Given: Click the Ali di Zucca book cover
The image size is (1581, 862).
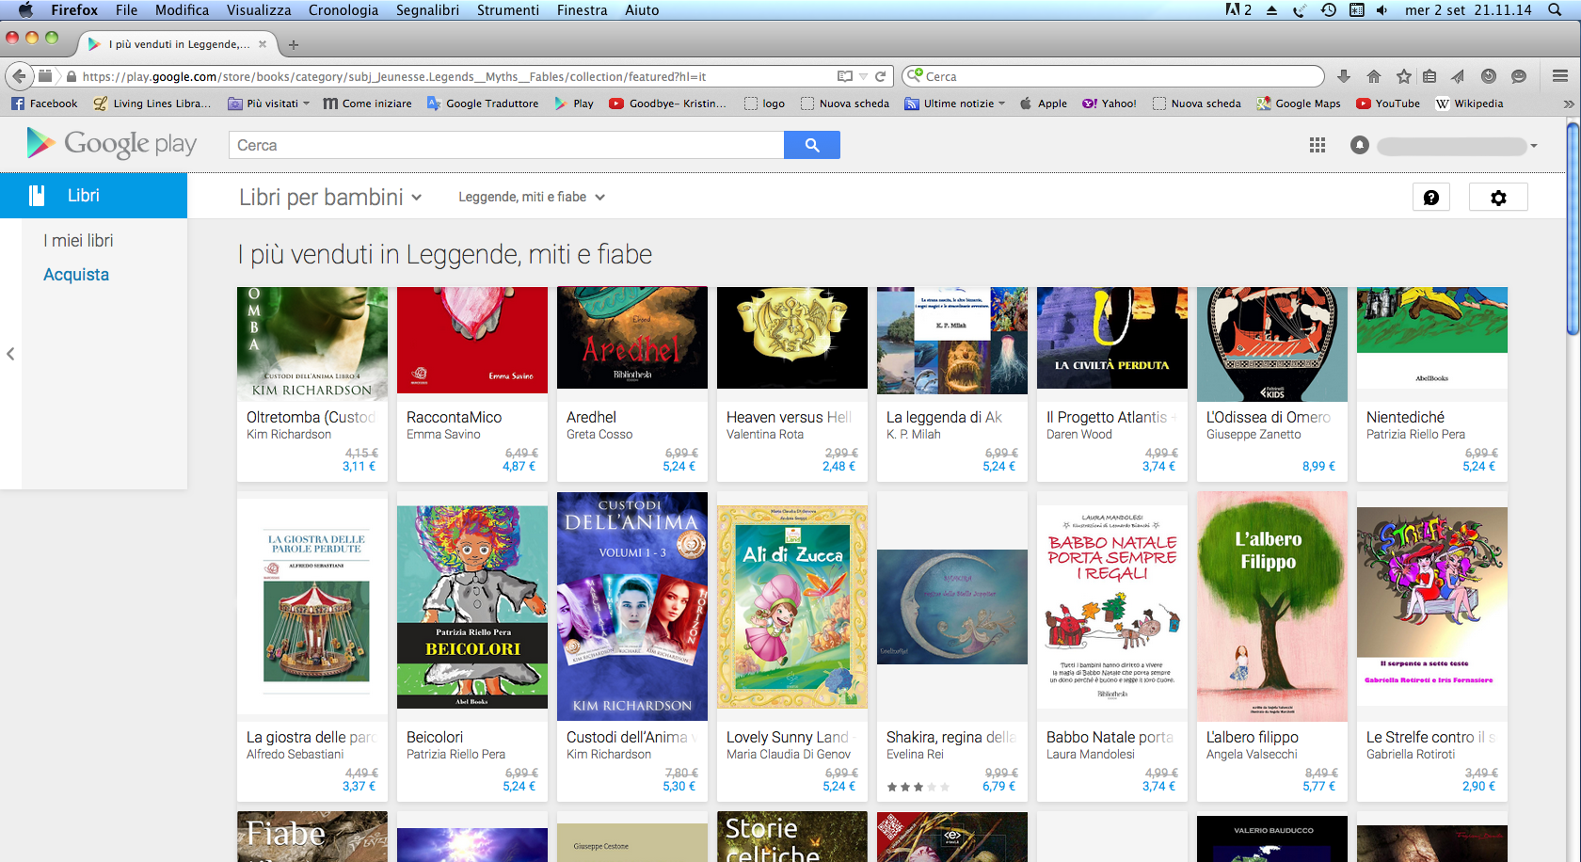Looking at the screenshot, I should 792,607.
